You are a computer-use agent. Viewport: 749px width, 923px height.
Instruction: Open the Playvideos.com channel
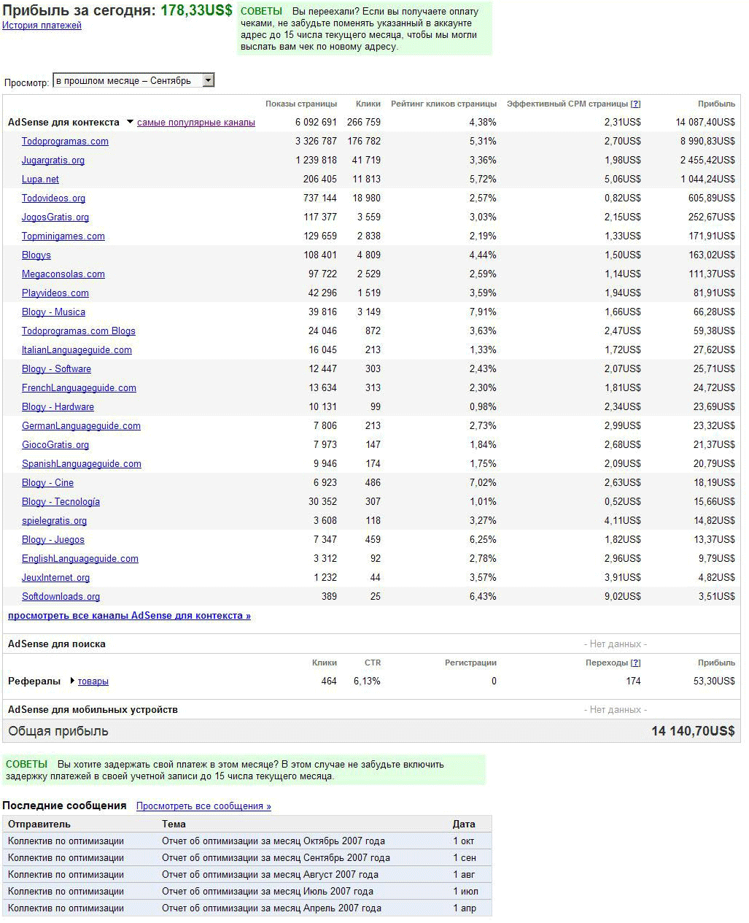[55, 293]
